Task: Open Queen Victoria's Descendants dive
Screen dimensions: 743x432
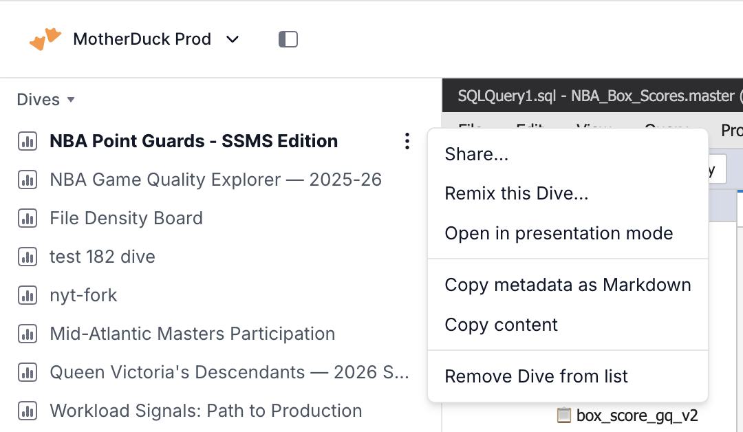Action: pyautogui.click(x=229, y=372)
